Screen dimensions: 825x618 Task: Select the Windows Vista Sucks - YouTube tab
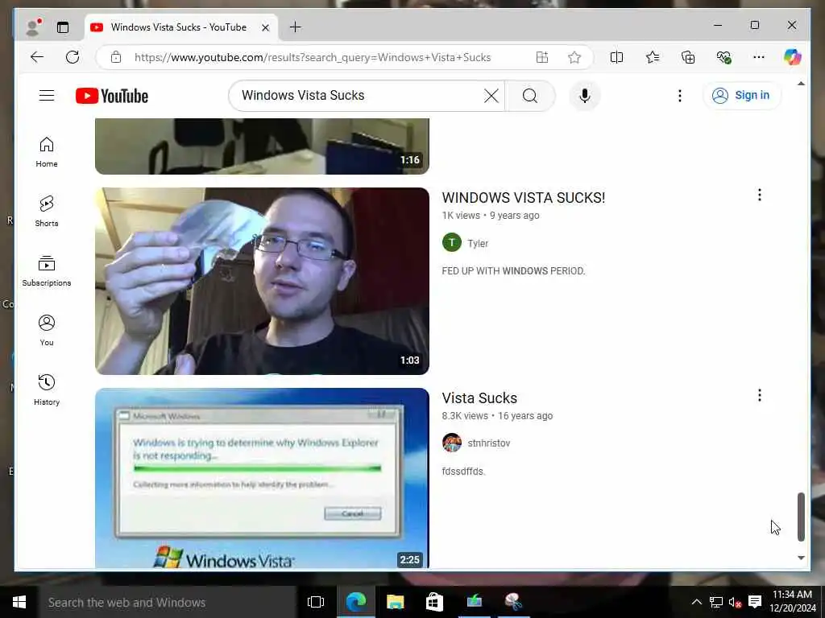pyautogui.click(x=180, y=27)
